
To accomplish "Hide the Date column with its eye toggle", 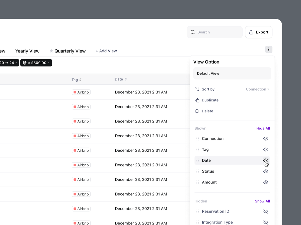I will (266, 160).
